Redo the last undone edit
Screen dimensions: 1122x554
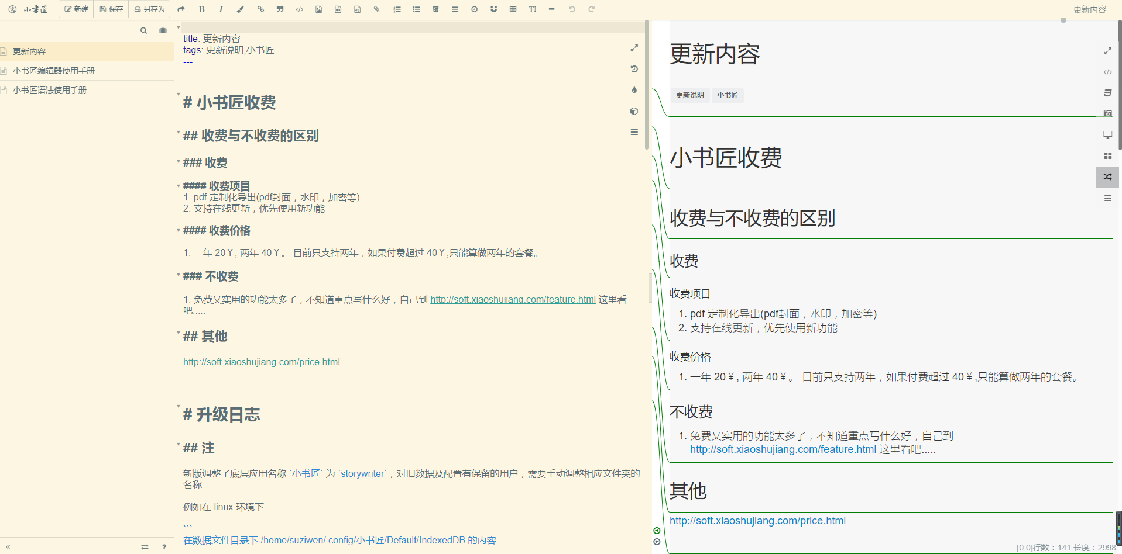[x=591, y=9]
